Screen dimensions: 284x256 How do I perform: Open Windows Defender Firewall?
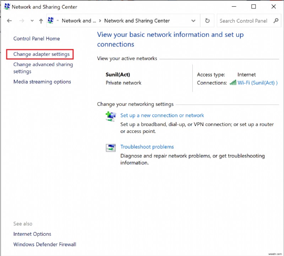coord(45,244)
